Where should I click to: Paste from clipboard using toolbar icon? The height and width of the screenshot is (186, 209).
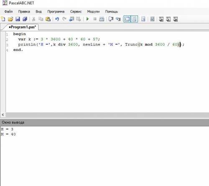click(x=48, y=19)
